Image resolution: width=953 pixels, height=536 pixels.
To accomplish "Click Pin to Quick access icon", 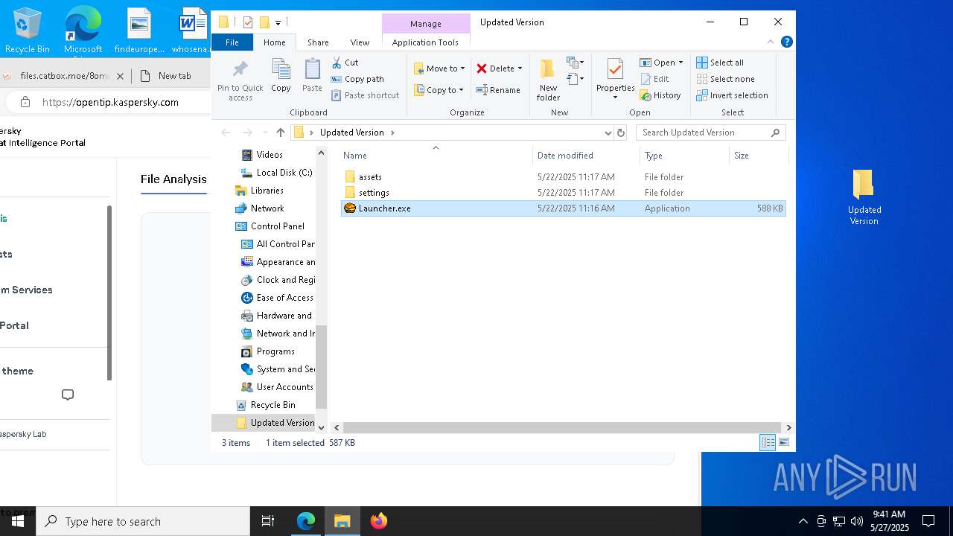I will tap(240, 80).
